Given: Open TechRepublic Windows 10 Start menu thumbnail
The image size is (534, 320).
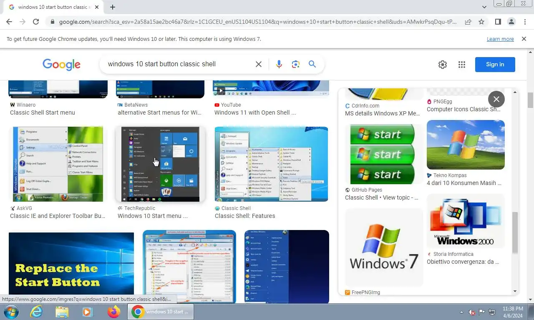Looking at the screenshot, I should click(x=160, y=164).
